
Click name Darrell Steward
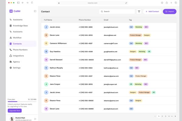(56, 60)
